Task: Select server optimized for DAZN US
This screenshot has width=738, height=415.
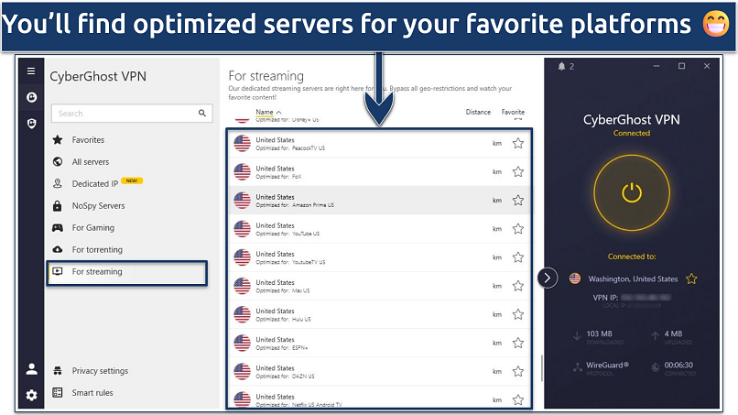Action: click(379, 372)
